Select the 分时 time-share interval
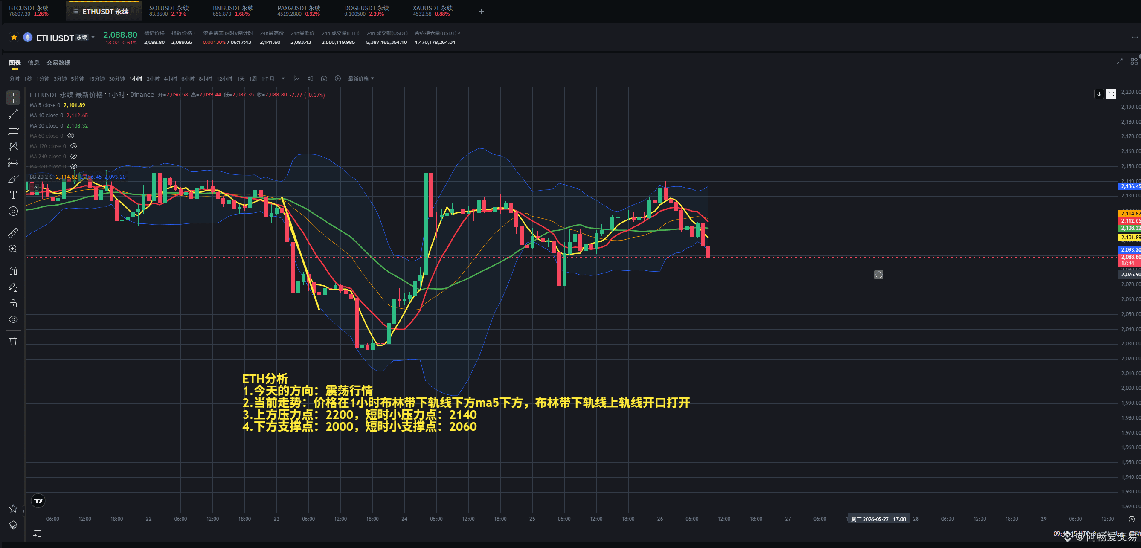This screenshot has height=548, width=1141. coord(14,79)
